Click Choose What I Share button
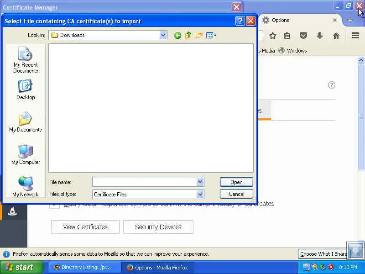 click(x=323, y=254)
